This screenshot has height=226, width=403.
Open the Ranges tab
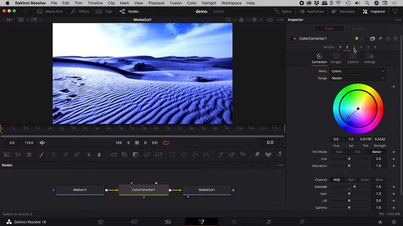[x=336, y=58]
